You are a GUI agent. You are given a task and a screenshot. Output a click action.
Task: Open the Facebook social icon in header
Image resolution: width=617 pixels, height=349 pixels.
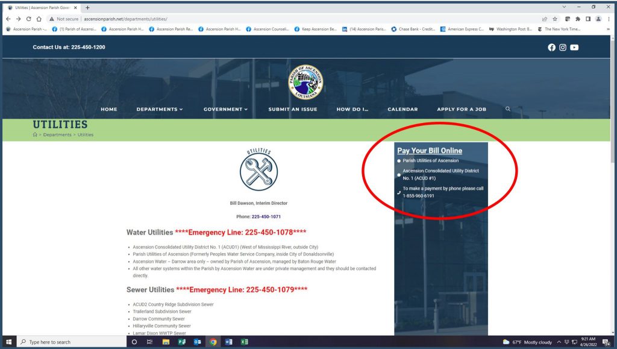[x=551, y=48]
